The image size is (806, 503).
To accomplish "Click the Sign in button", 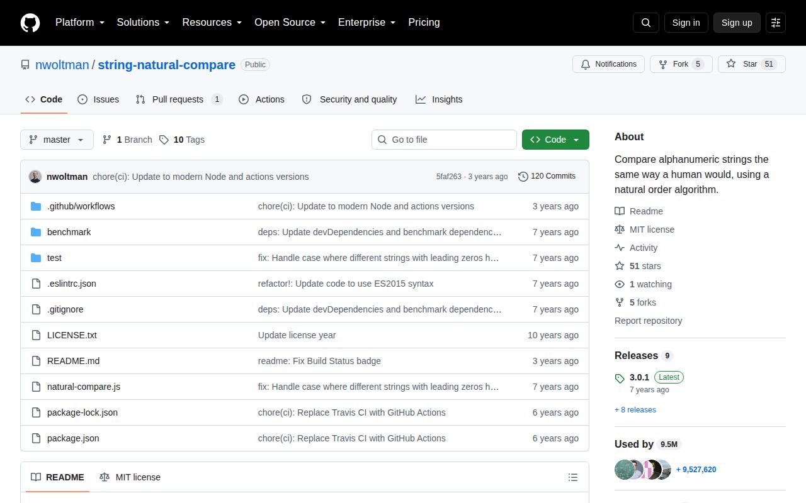I will coord(686,23).
